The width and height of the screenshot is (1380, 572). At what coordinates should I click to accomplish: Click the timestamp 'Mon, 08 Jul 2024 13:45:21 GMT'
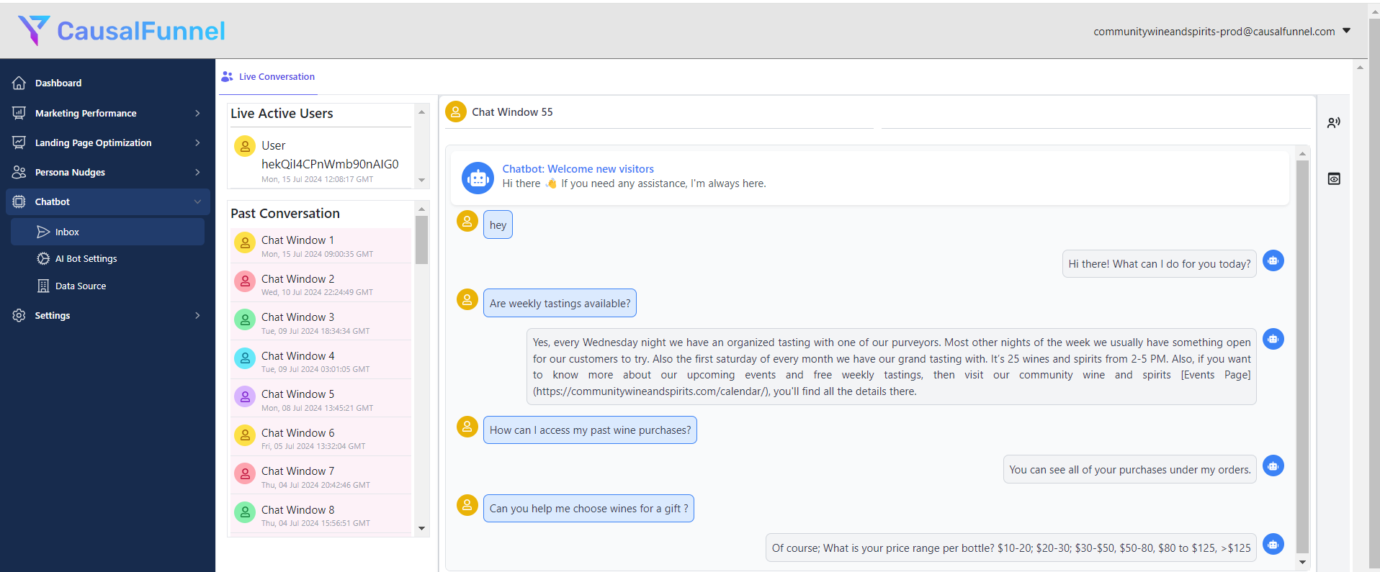(317, 408)
